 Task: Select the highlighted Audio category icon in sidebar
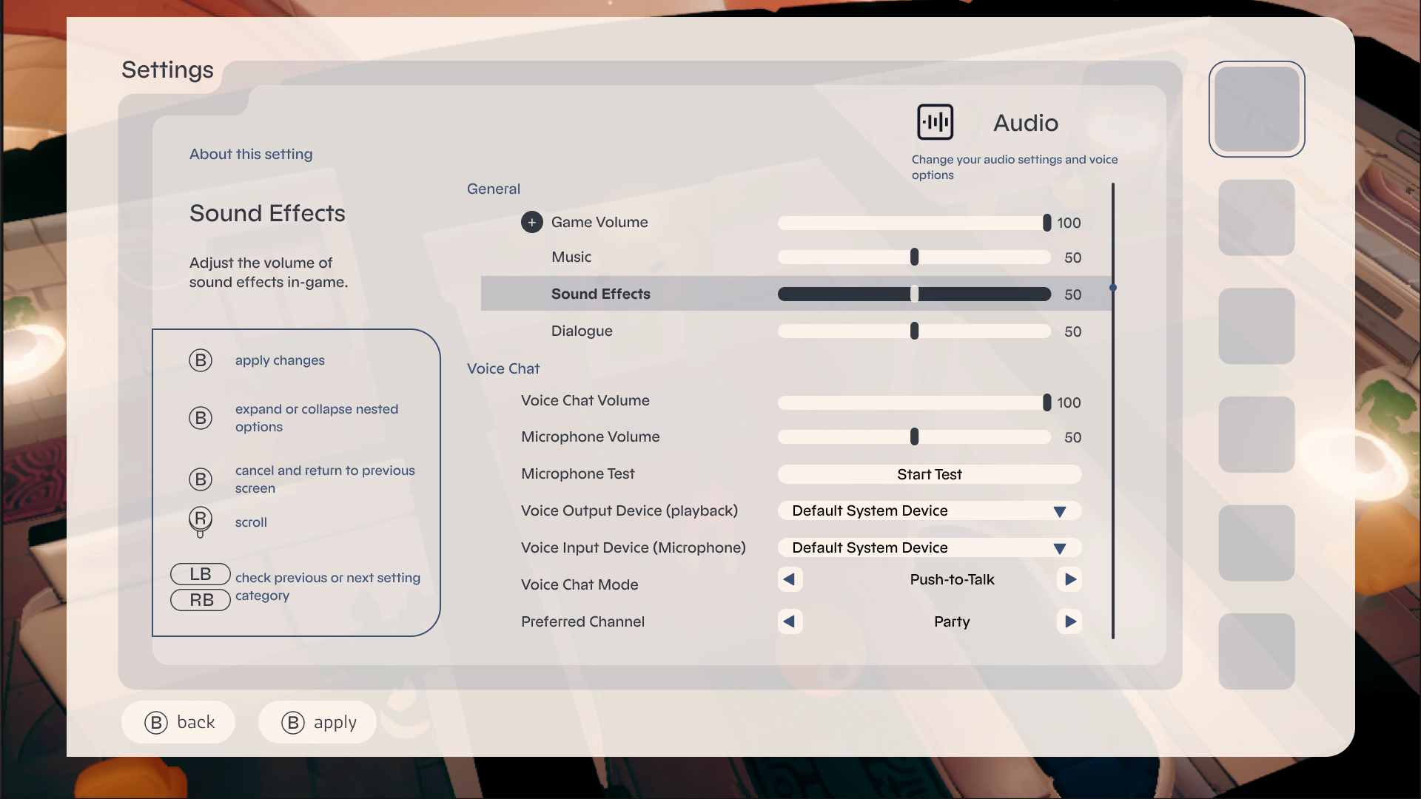tap(1256, 109)
